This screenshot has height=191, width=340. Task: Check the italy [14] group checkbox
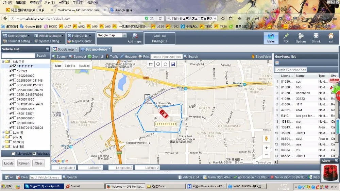point(11,62)
